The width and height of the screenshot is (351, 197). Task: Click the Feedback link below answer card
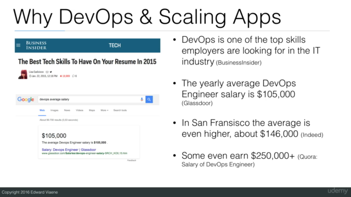[x=132, y=160]
